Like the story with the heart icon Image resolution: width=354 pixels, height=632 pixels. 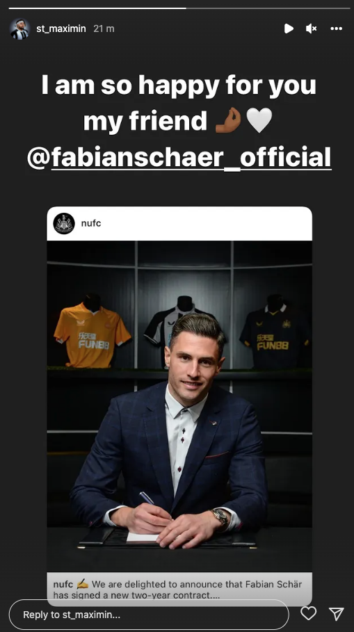tap(308, 613)
